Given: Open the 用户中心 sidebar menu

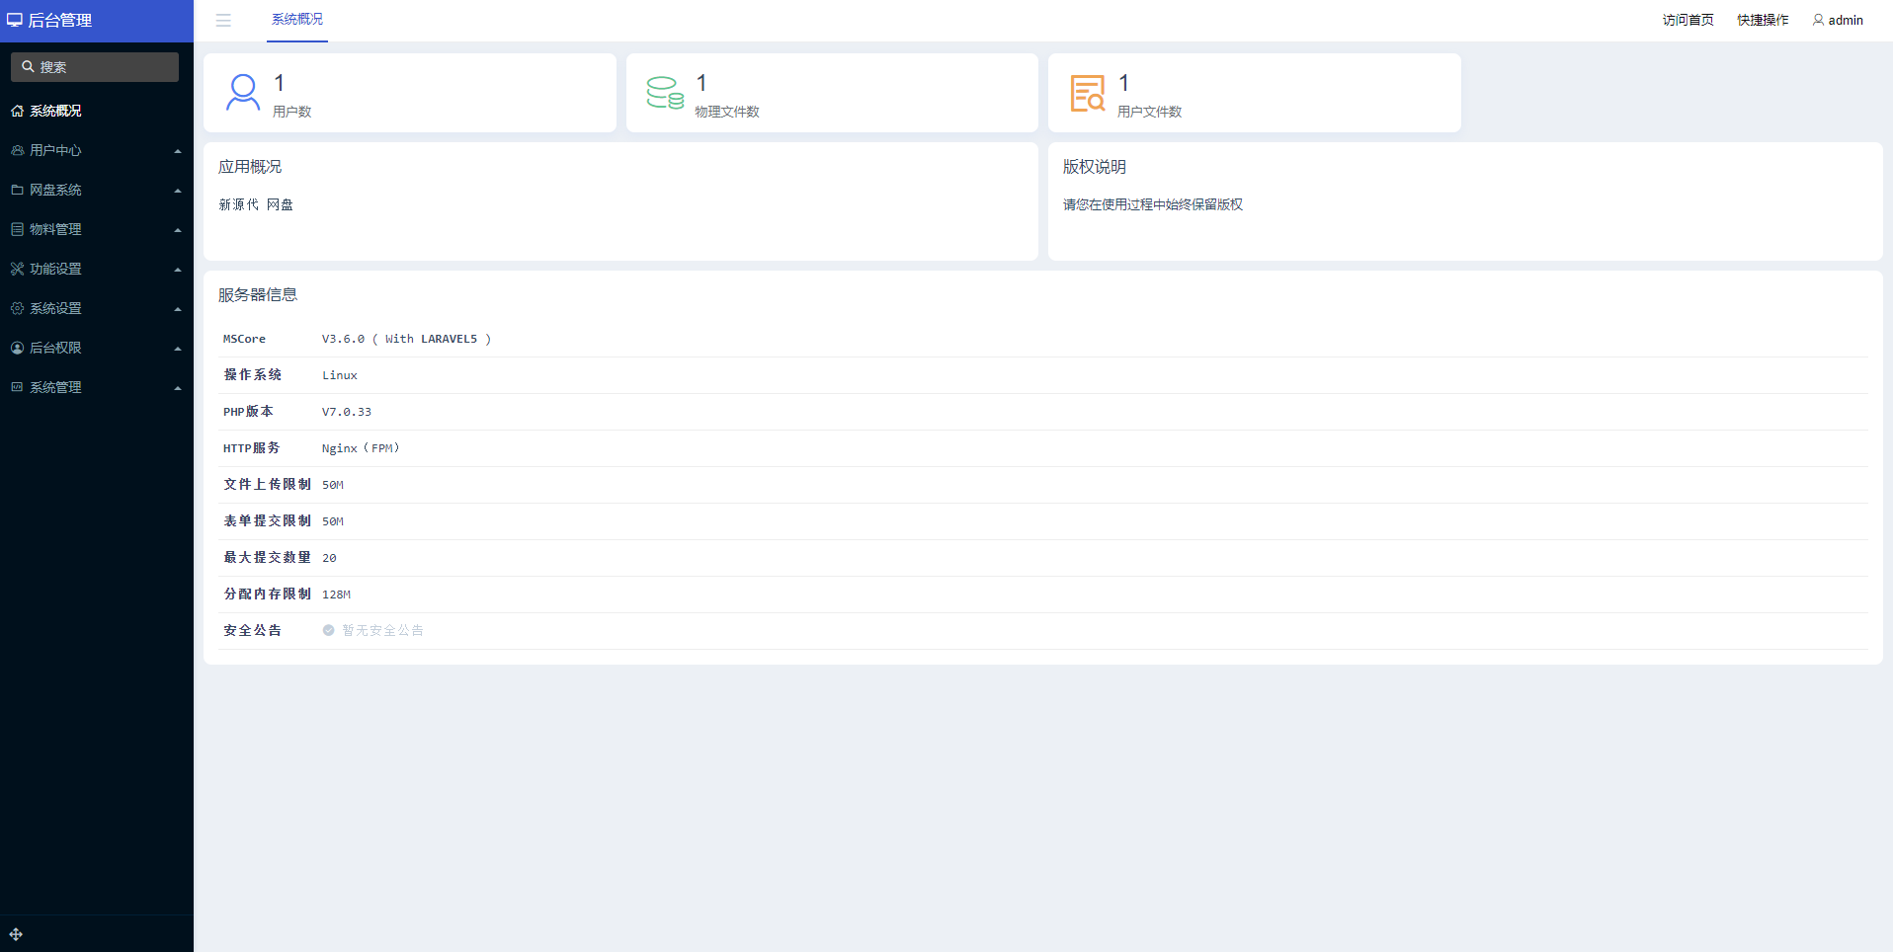Looking at the screenshot, I should click(x=97, y=150).
